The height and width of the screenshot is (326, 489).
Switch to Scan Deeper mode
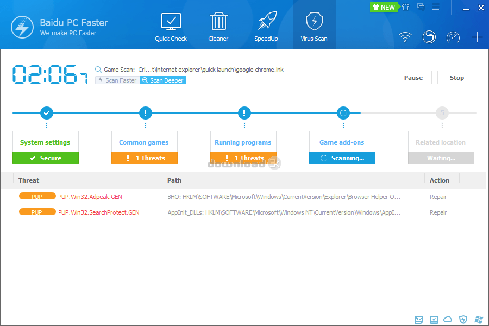click(x=162, y=80)
